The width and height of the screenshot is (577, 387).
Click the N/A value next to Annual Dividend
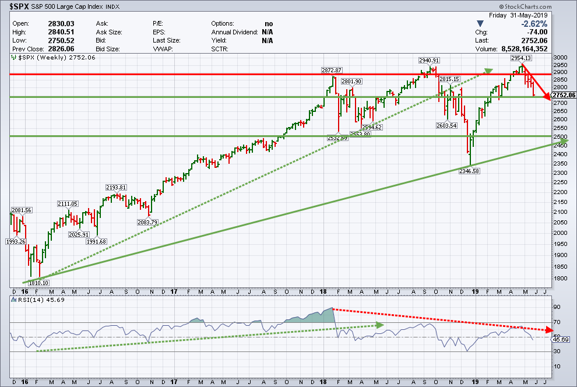coord(268,32)
